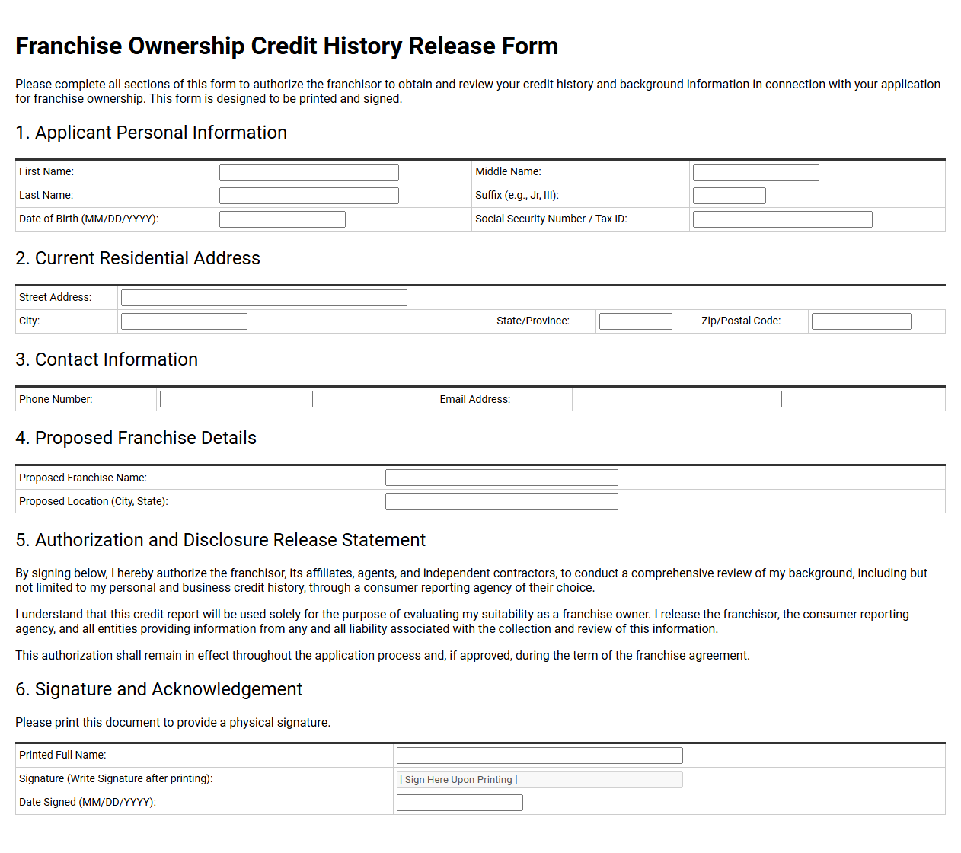
Task: Click the Suffix input box
Action: pos(730,196)
